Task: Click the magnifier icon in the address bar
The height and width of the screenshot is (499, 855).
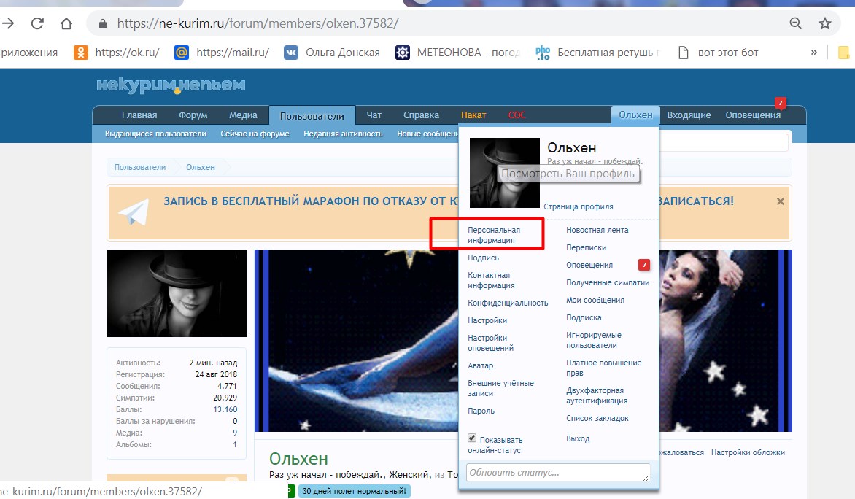Action: (794, 23)
